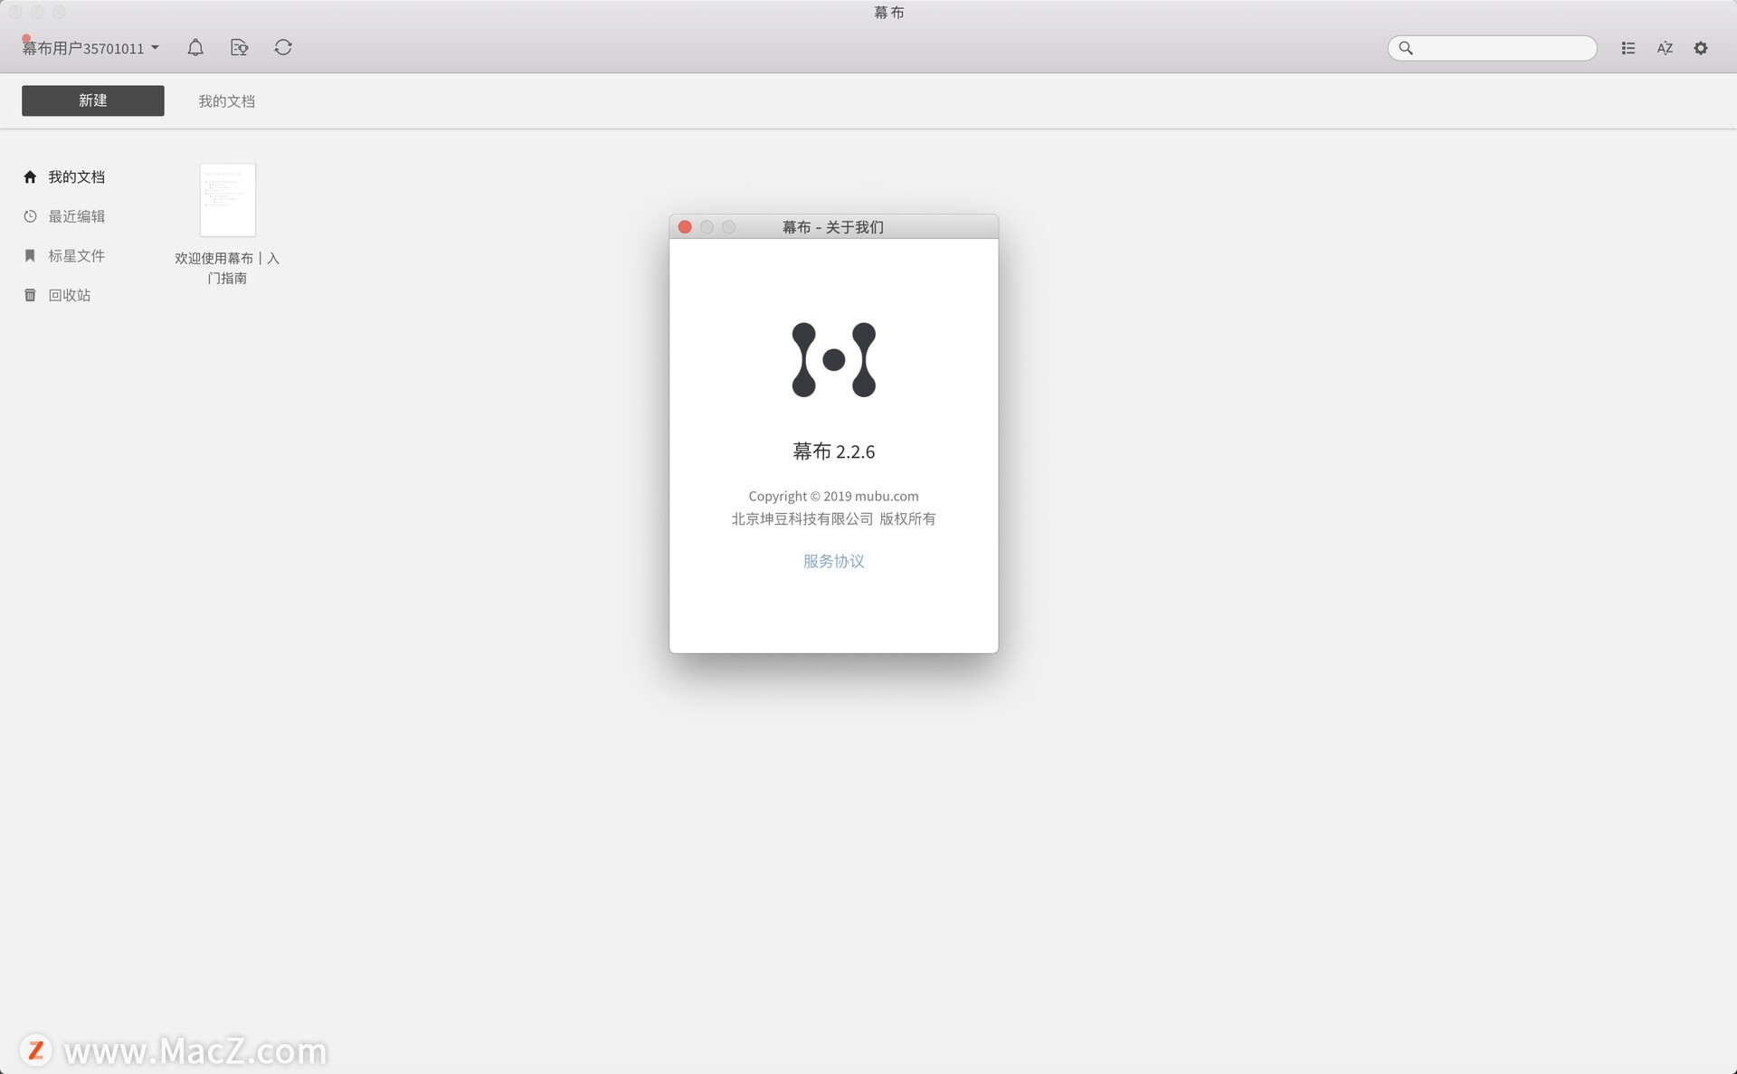
Task: Click 北京坤豆科技有限公司 版权所有 text
Action: click(833, 518)
